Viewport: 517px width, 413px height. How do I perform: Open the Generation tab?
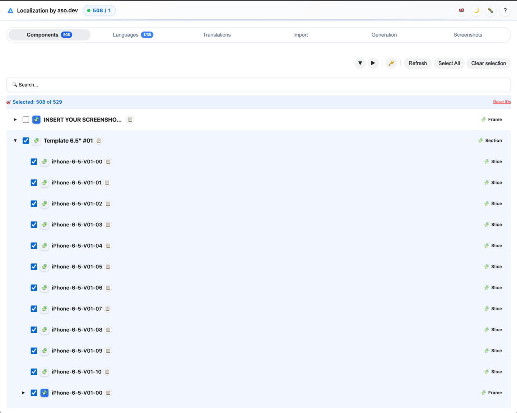384,34
